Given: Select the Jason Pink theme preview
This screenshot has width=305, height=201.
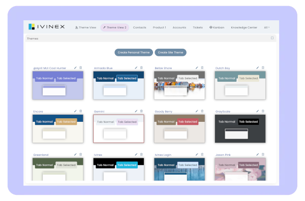Looking at the screenshot, I should click(x=240, y=169).
